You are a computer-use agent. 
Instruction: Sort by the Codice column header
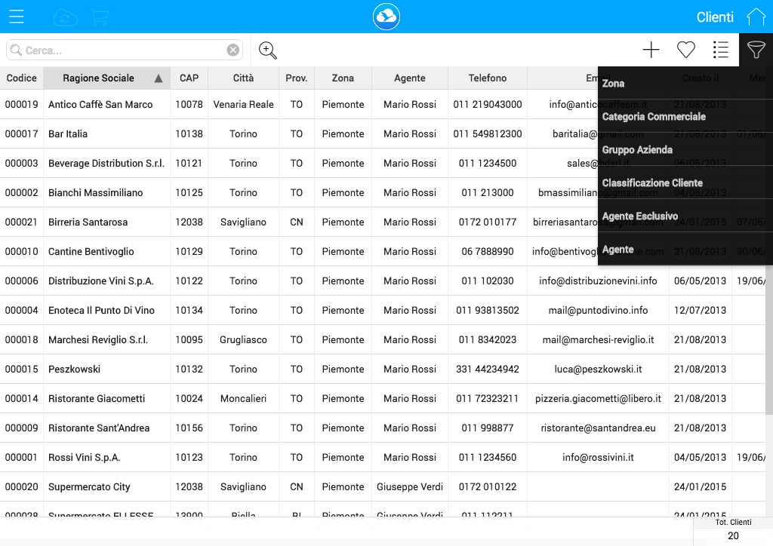pyautogui.click(x=22, y=78)
